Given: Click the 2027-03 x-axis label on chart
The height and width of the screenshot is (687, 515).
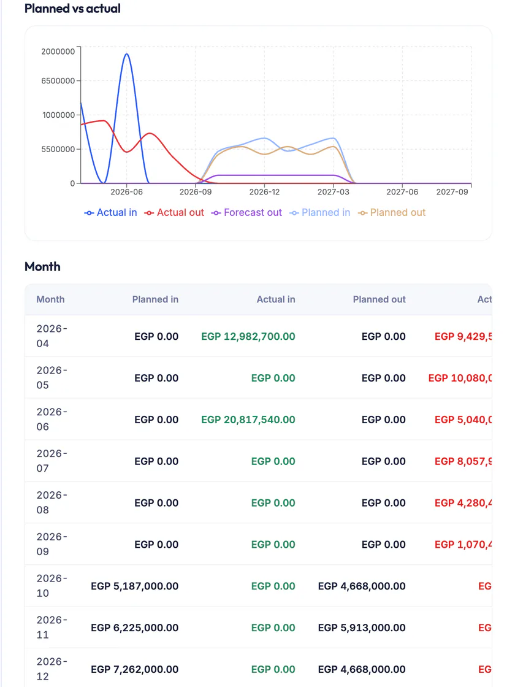Looking at the screenshot, I should (334, 192).
